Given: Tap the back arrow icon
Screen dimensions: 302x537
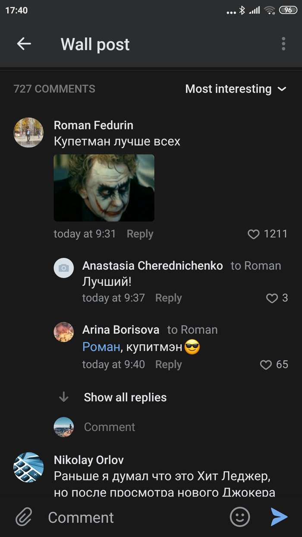Looking at the screenshot, I should click(24, 44).
